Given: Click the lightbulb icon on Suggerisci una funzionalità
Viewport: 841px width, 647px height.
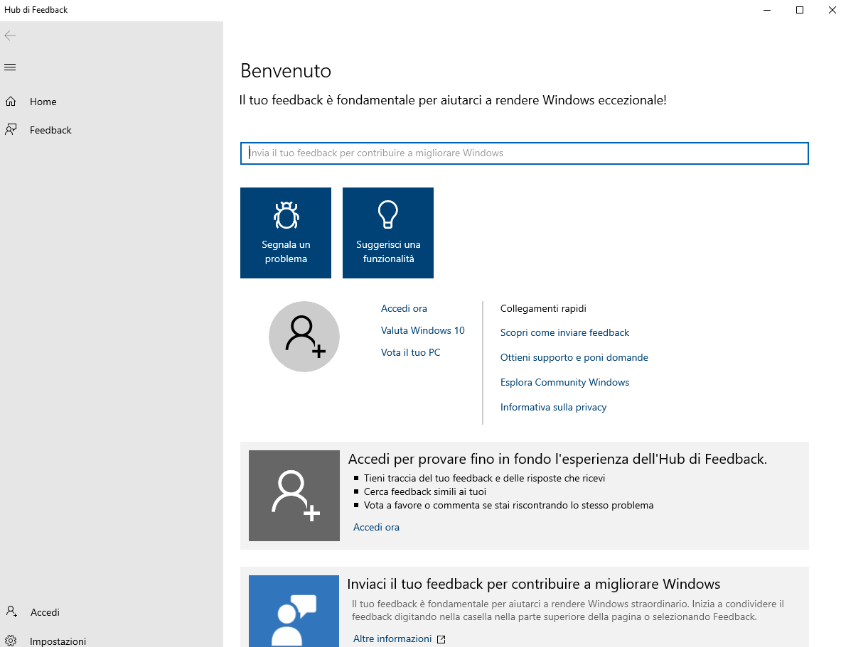Looking at the screenshot, I should pos(387,214).
